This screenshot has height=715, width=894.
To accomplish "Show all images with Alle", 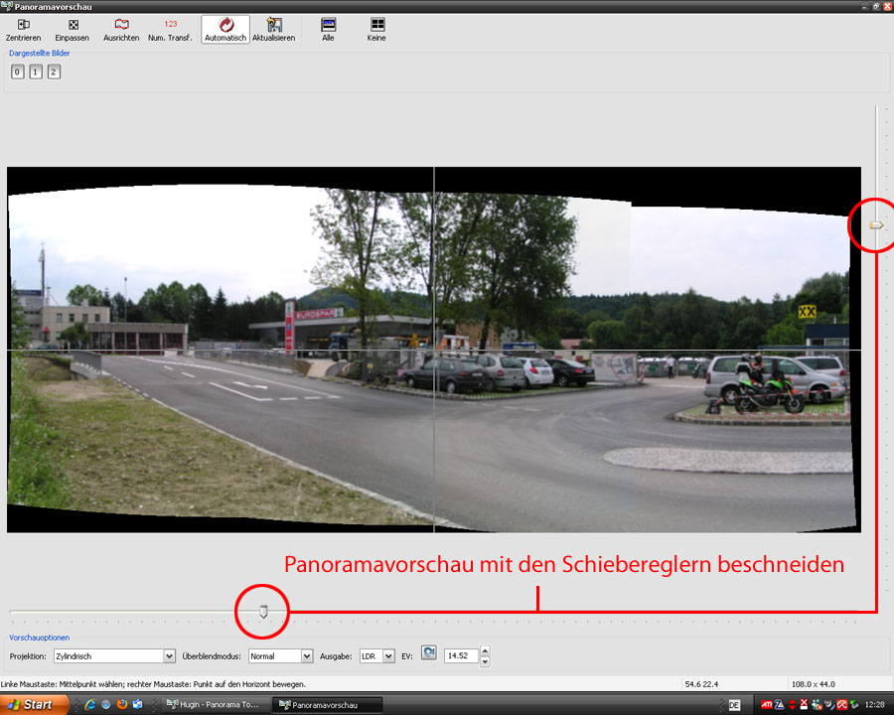I will pos(328,24).
